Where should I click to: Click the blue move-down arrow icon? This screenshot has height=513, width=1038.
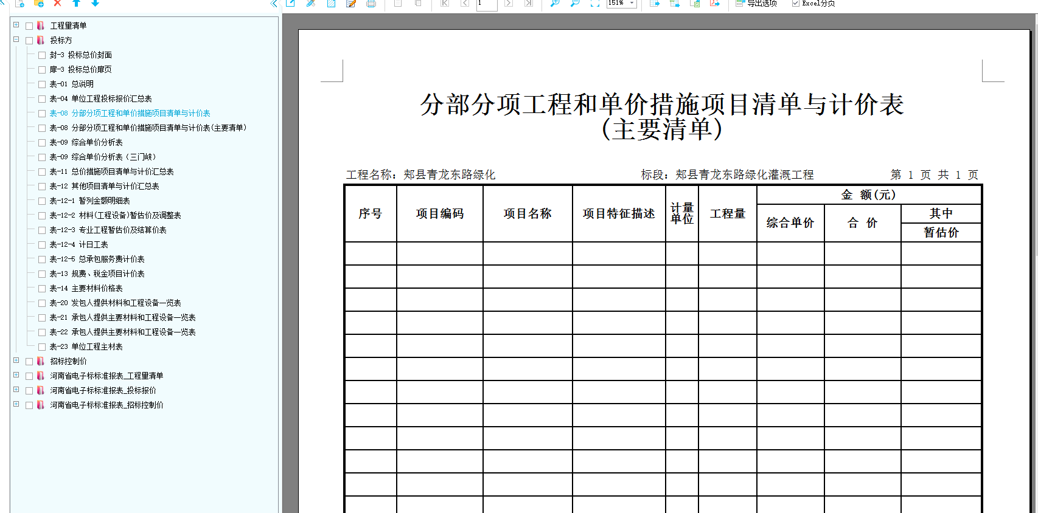click(x=95, y=3)
